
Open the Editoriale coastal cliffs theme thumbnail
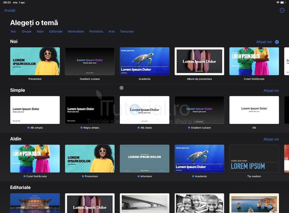254,203
